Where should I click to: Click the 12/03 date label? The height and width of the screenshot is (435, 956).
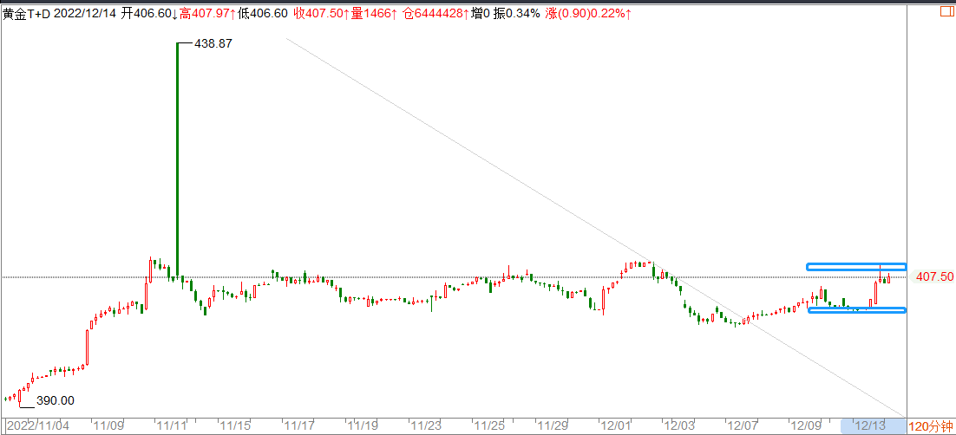[678, 425]
